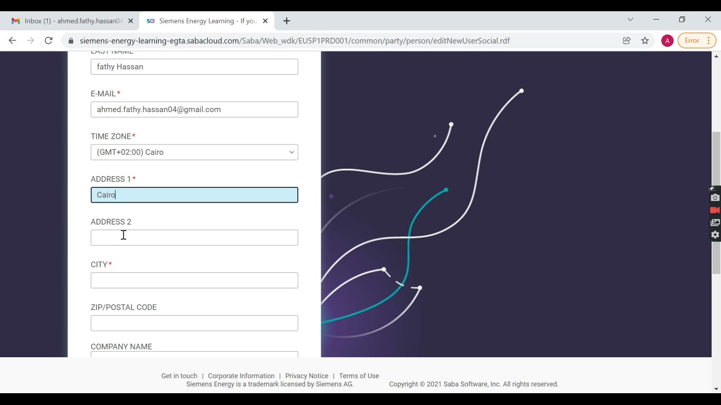Focus the Address 2 input field
Screen dimensions: 721x405
tap(194, 237)
